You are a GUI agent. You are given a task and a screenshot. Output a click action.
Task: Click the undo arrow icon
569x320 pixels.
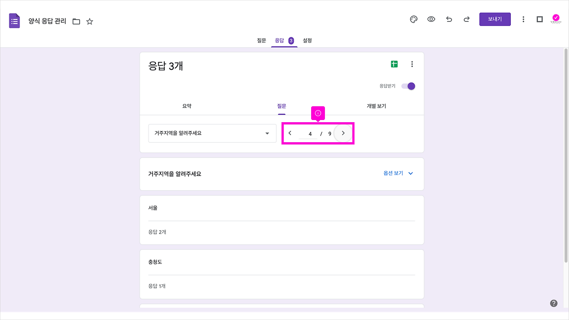[x=449, y=19]
